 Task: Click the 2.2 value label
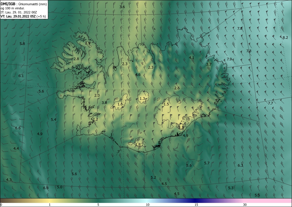click(95, 119)
